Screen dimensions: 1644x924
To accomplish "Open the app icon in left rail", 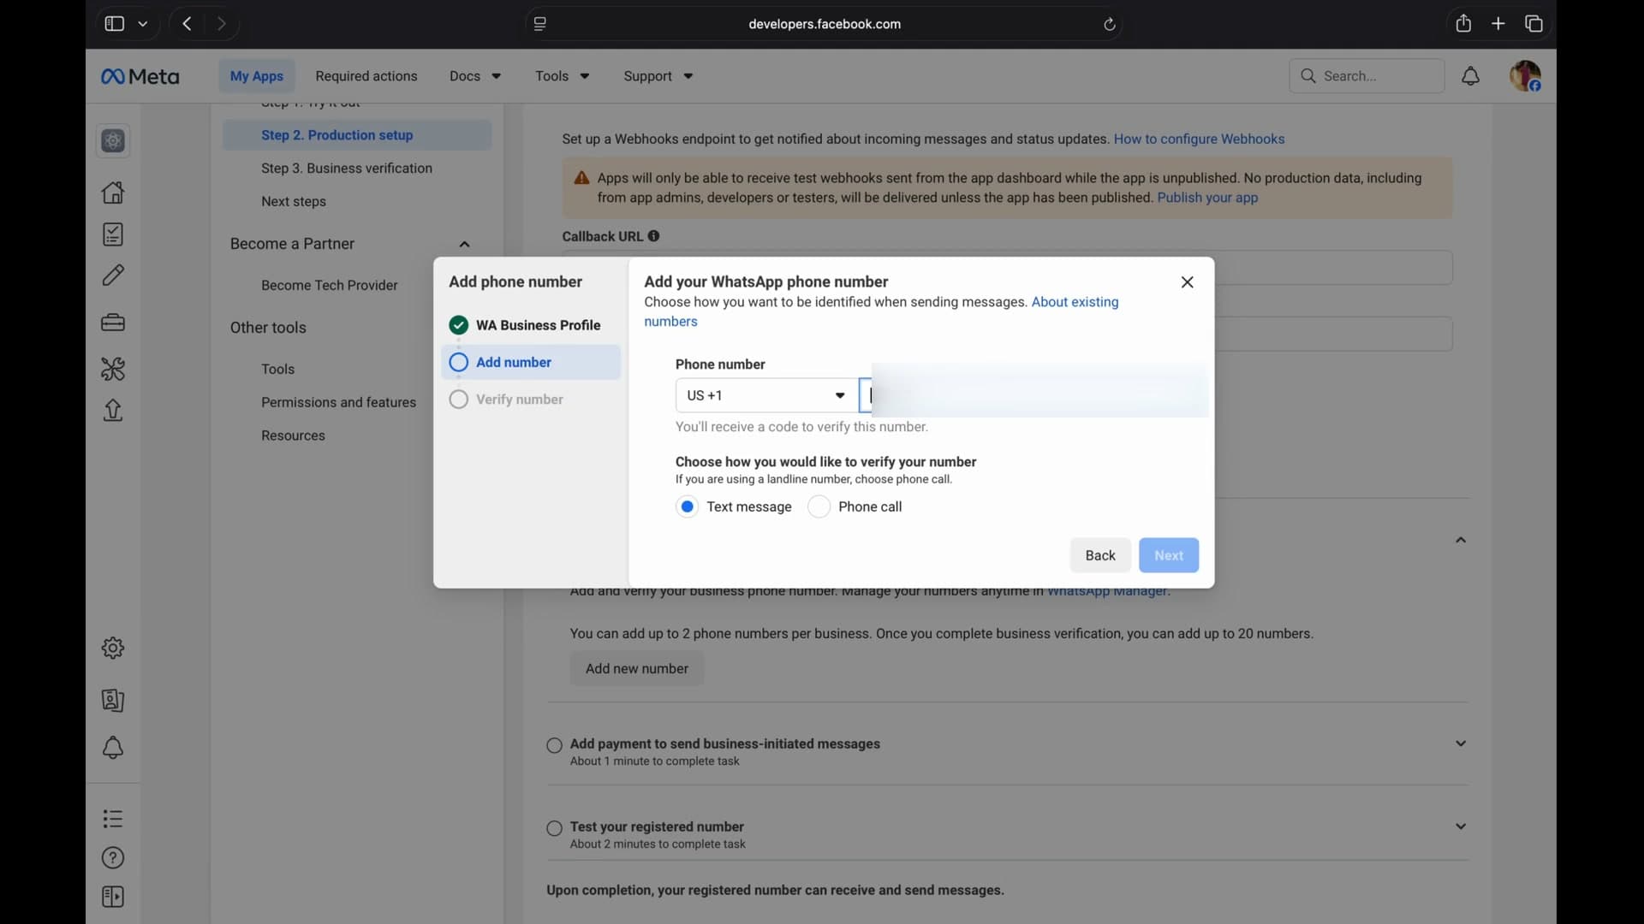I will pos(113,141).
